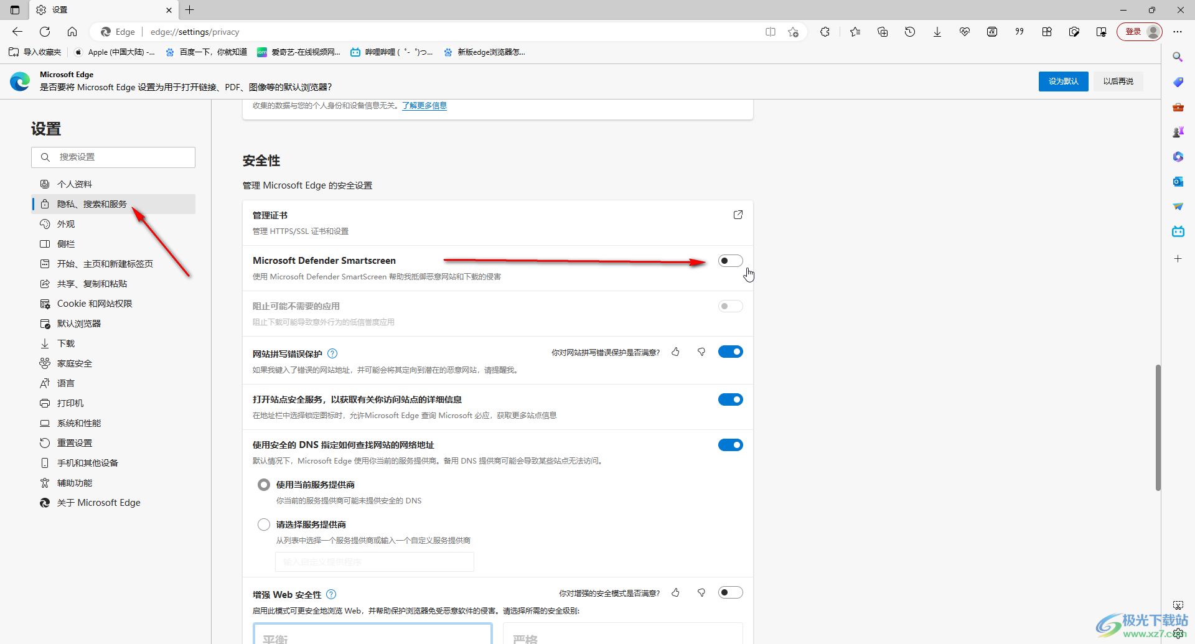This screenshot has height=644, width=1195.
Task: Open 外观 settings section
Action: click(113, 224)
